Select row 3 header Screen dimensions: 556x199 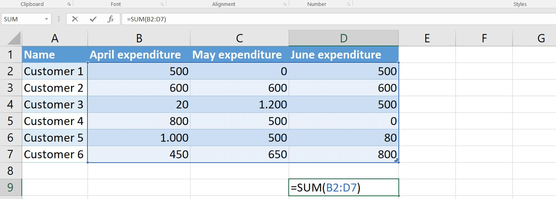[11, 88]
